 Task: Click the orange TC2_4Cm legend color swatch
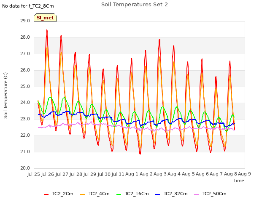(83, 194)
